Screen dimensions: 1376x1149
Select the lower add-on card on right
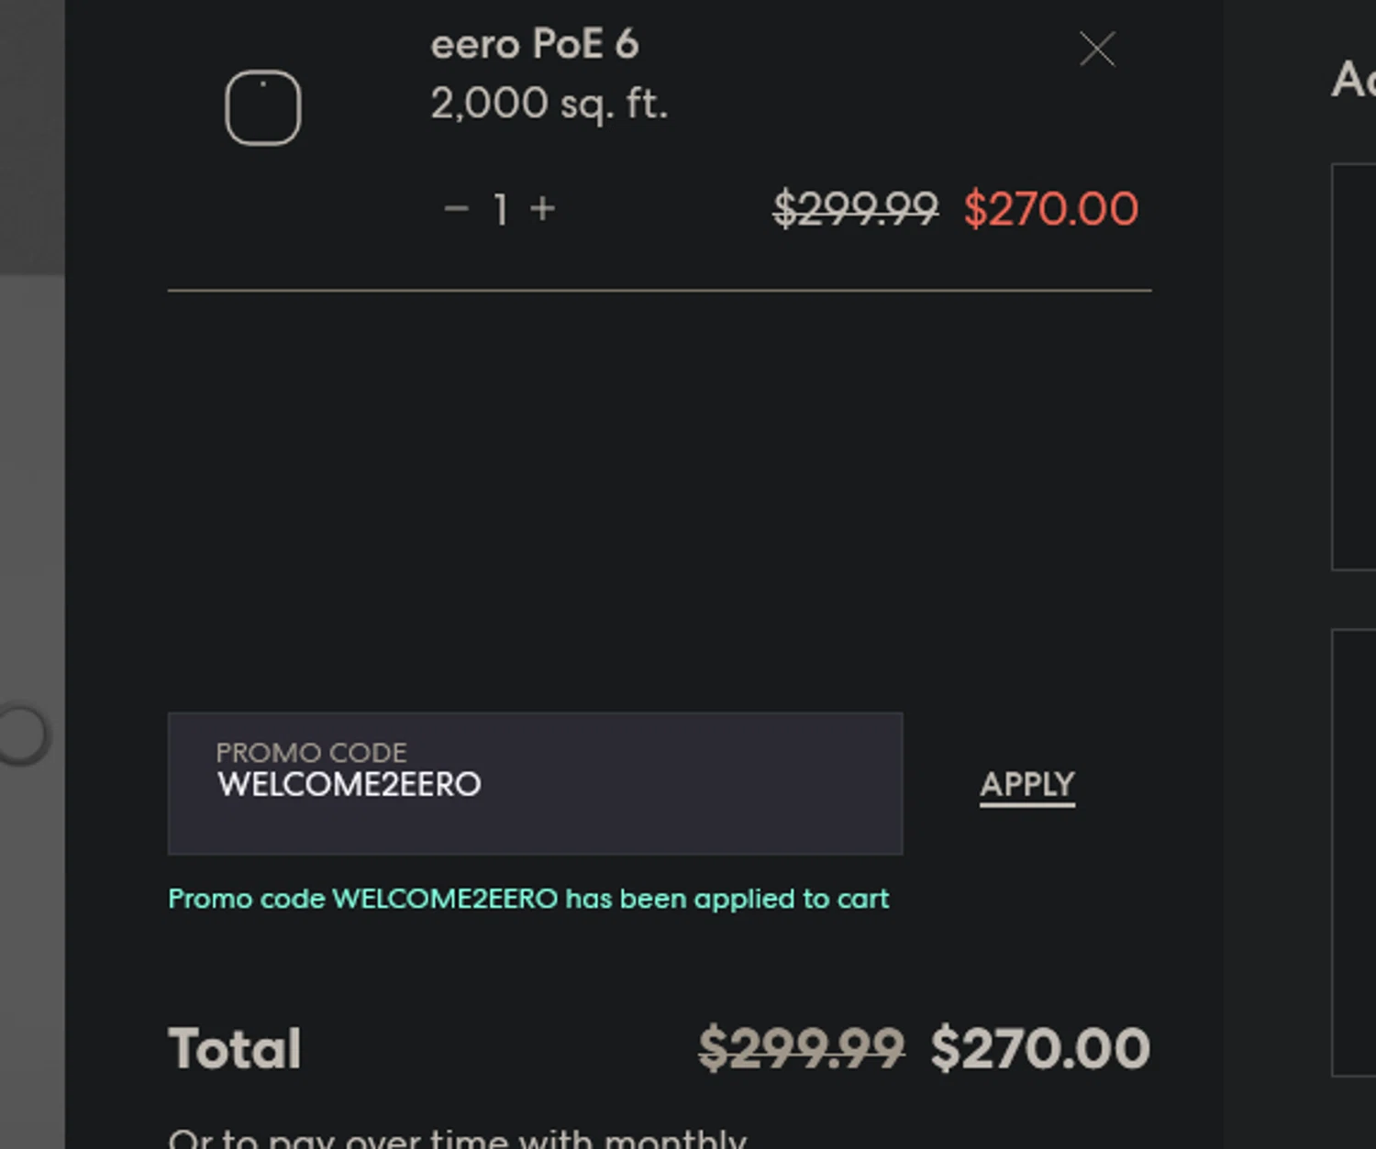tap(1354, 853)
